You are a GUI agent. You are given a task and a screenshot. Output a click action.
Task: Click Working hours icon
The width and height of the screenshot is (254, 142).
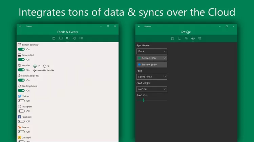click(19, 86)
